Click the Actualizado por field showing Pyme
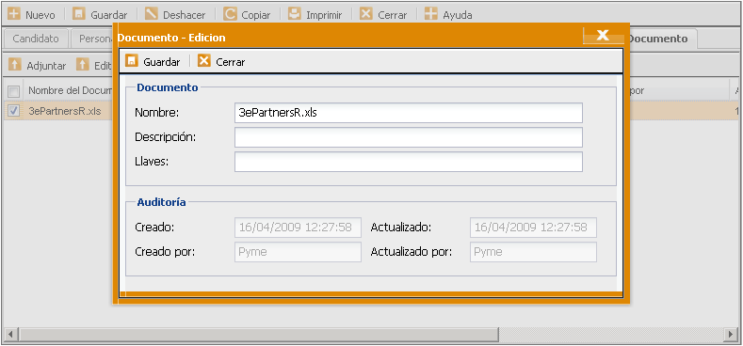Image resolution: width=743 pixels, height=346 pixels. point(534,252)
